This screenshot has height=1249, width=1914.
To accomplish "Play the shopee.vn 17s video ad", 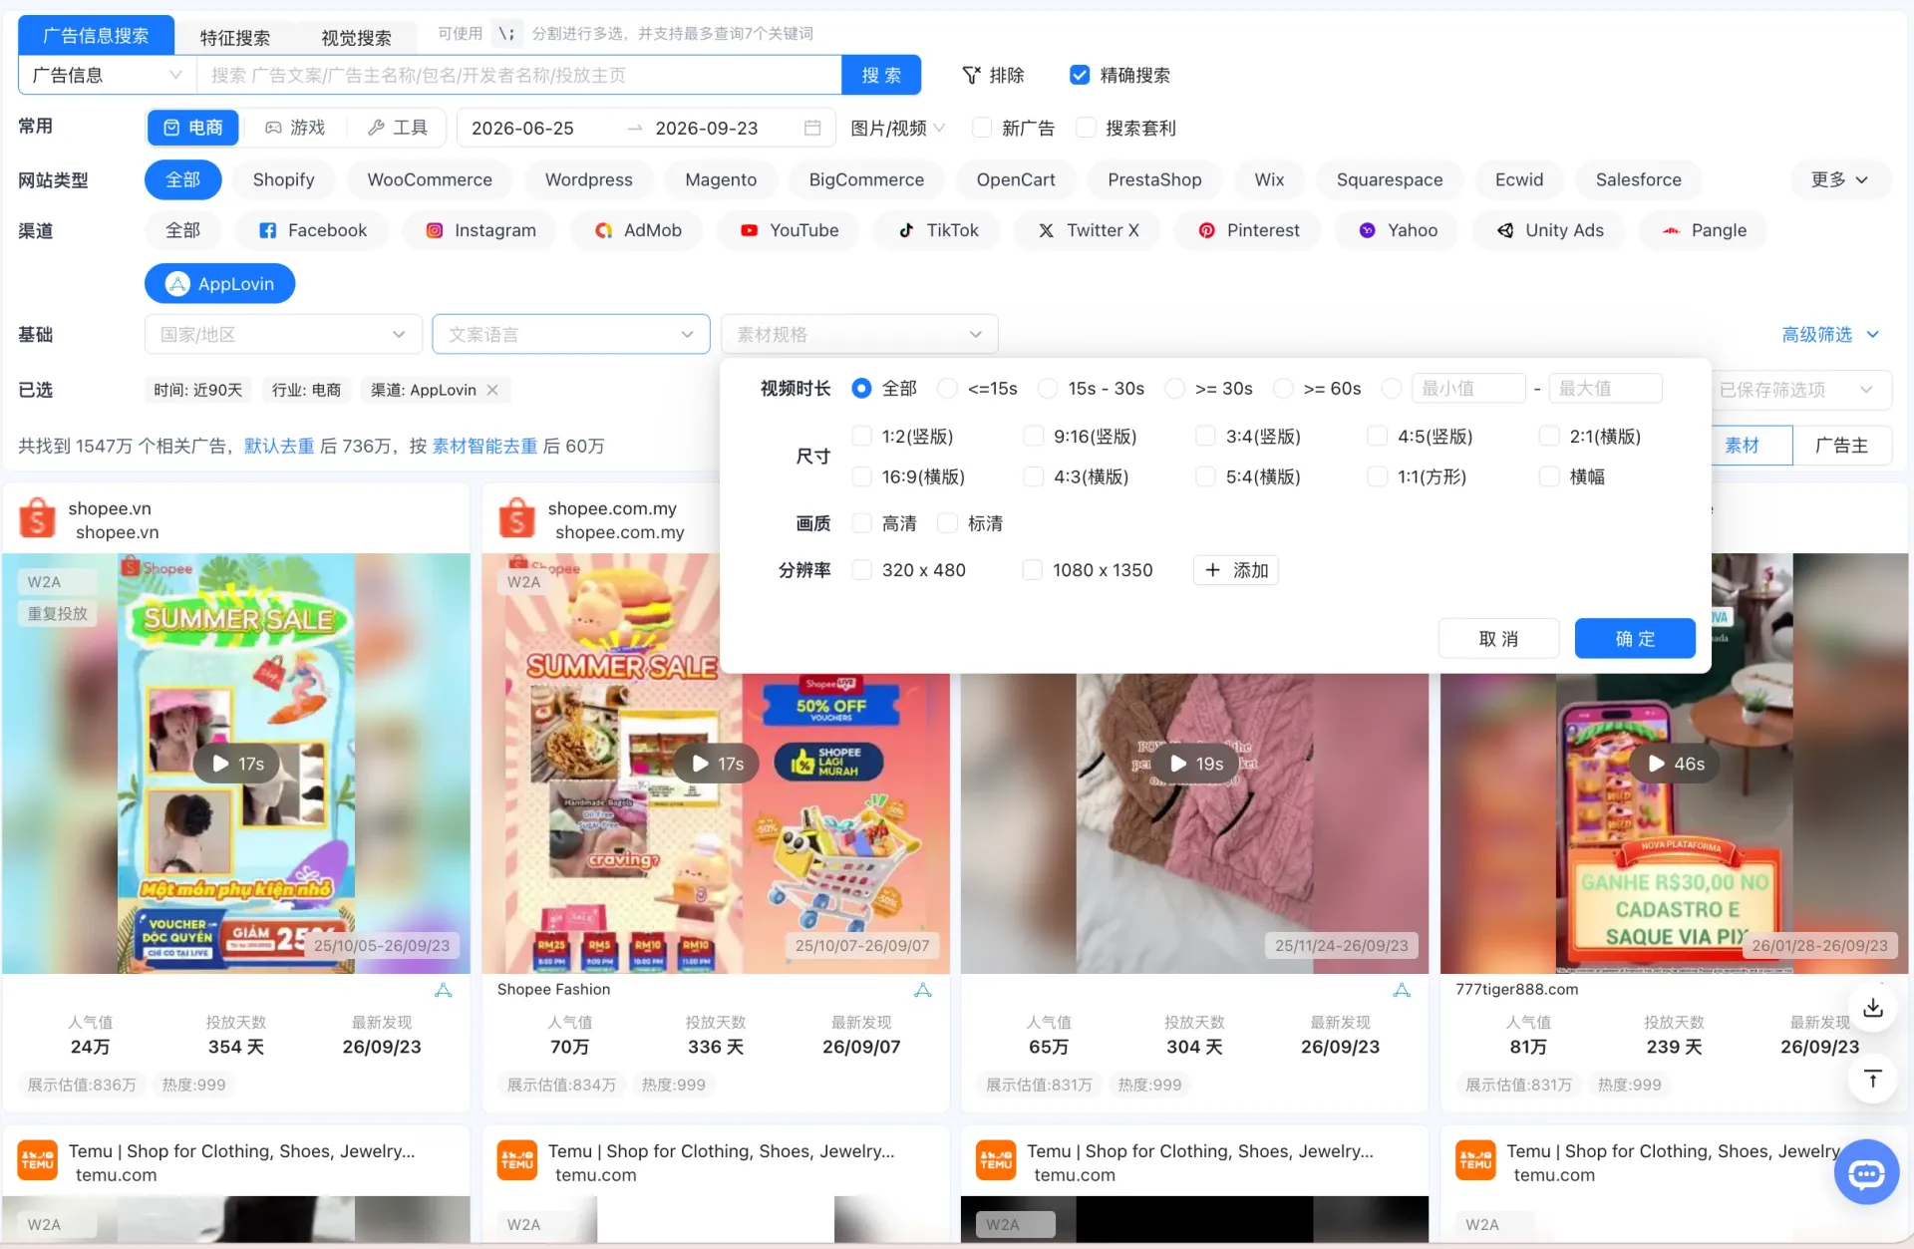I will point(236,764).
